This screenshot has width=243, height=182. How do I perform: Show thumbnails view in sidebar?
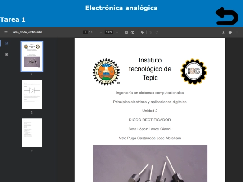click(x=6, y=43)
